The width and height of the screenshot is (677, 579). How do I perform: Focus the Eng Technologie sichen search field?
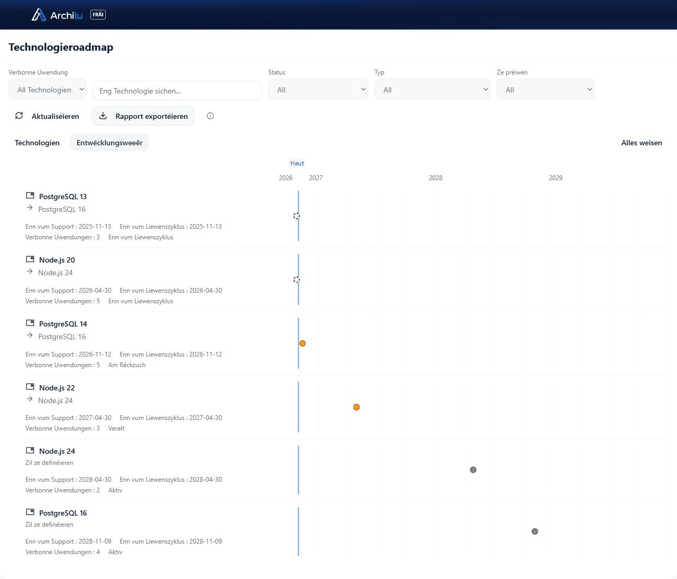click(x=177, y=90)
